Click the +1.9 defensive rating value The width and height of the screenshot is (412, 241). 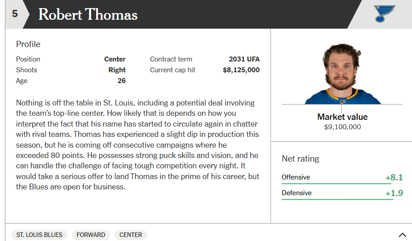pyautogui.click(x=394, y=193)
